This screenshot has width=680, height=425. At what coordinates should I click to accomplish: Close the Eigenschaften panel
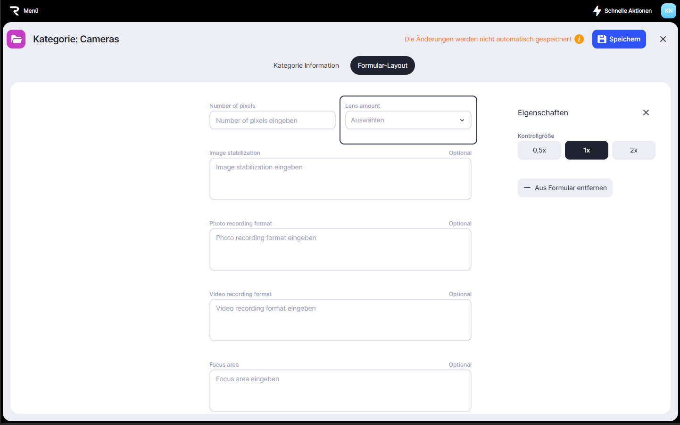(646, 112)
